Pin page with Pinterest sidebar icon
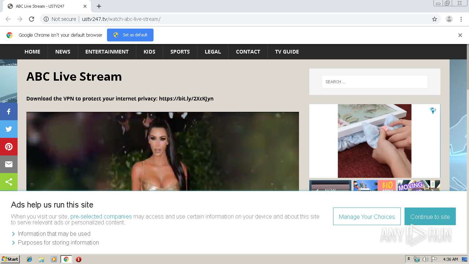Screen dimensions: 469x264 pyautogui.click(x=9, y=147)
